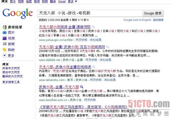This screenshot has width=172, height=119.
Task: Click 金庸 breadcrumb under dddbbb.net
Action: (x=80, y=60)
